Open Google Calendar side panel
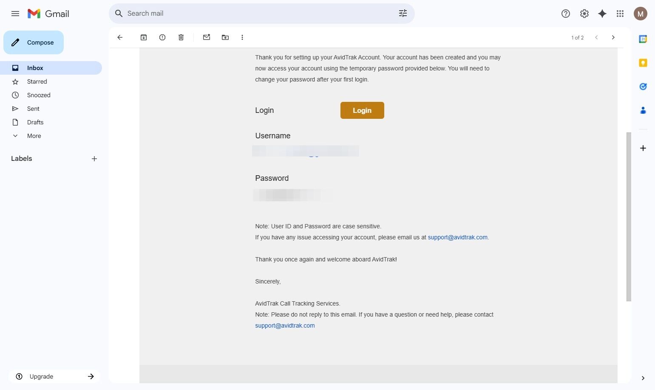This screenshot has width=655, height=390. (x=643, y=39)
